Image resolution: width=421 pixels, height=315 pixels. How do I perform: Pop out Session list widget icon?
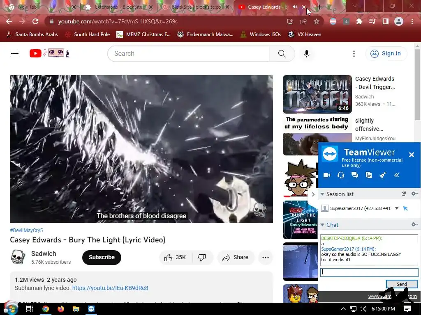pos(404,194)
